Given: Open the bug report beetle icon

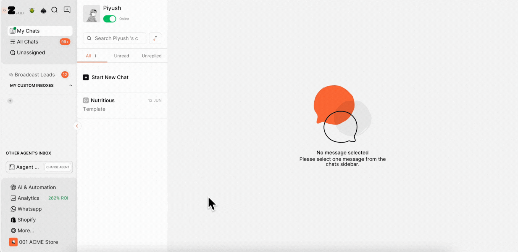Looking at the screenshot, I should [32, 10].
